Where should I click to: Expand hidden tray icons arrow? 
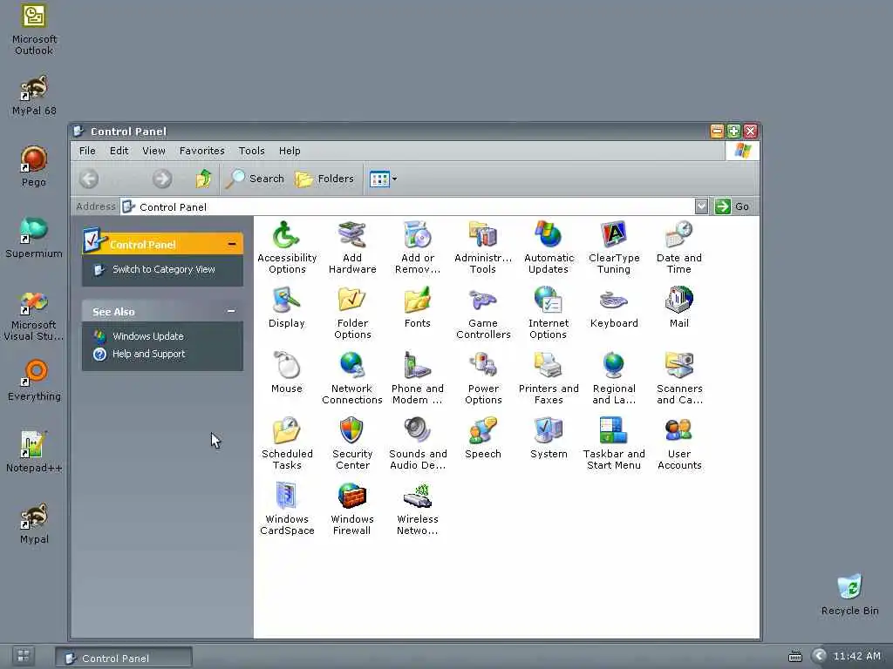819,656
